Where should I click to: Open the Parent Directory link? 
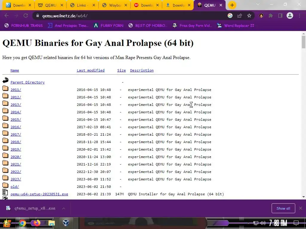(x=27, y=82)
